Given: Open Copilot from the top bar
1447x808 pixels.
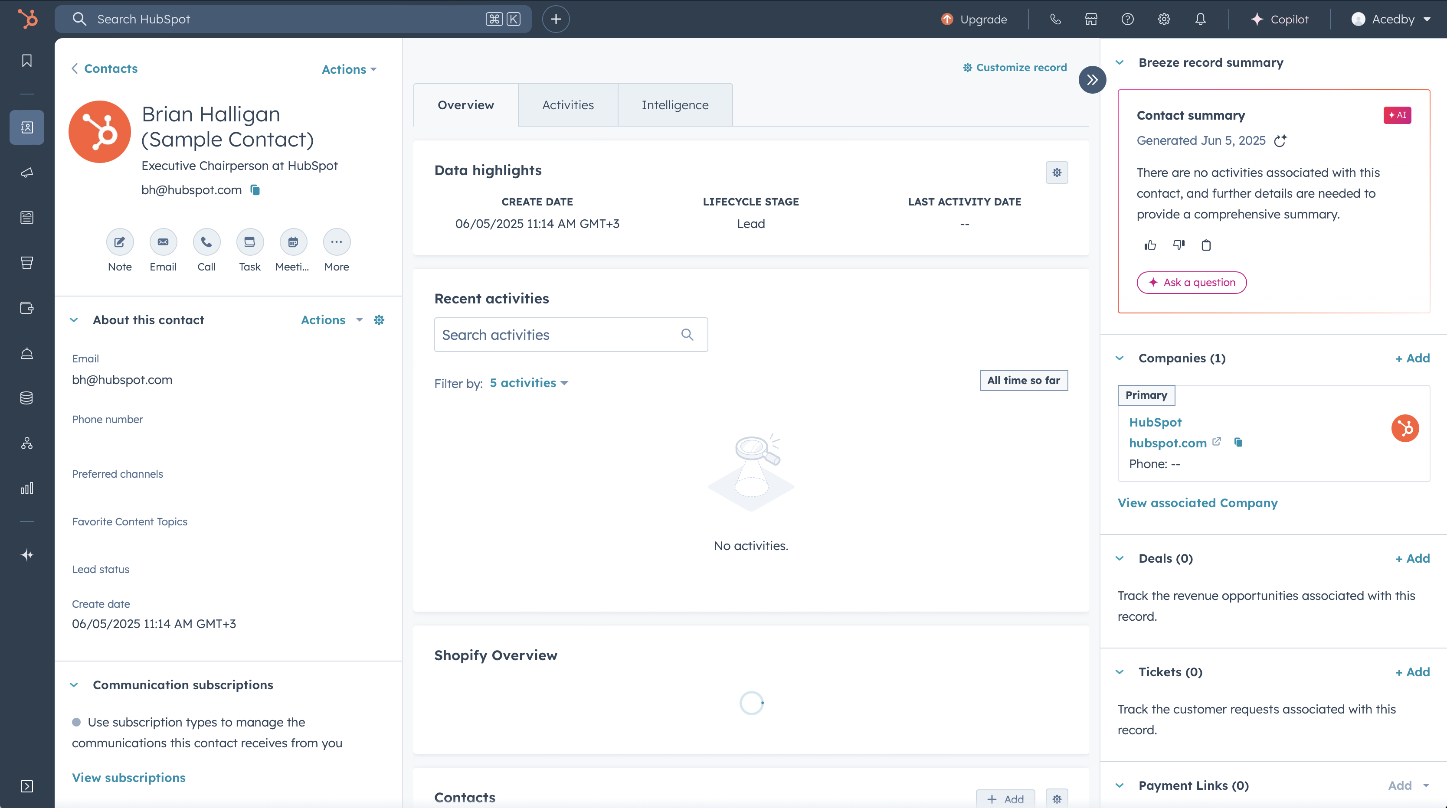Looking at the screenshot, I should click(x=1280, y=19).
